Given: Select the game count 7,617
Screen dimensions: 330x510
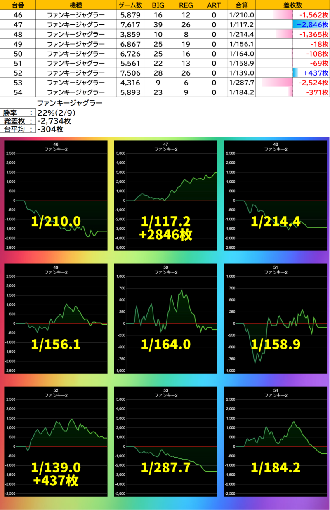Looking at the screenshot, I should [130, 25].
